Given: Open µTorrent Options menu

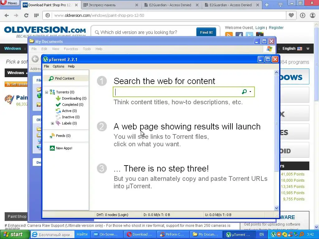Looking at the screenshot, I should (x=58, y=66).
